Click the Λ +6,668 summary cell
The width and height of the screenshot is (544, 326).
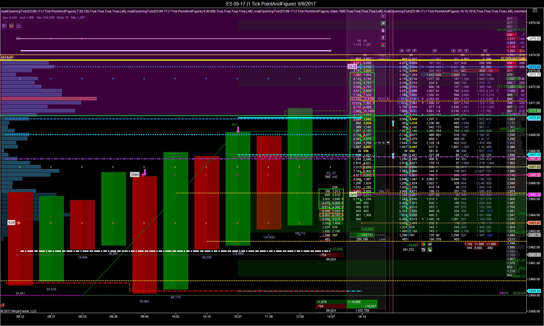pyautogui.click(x=362, y=302)
